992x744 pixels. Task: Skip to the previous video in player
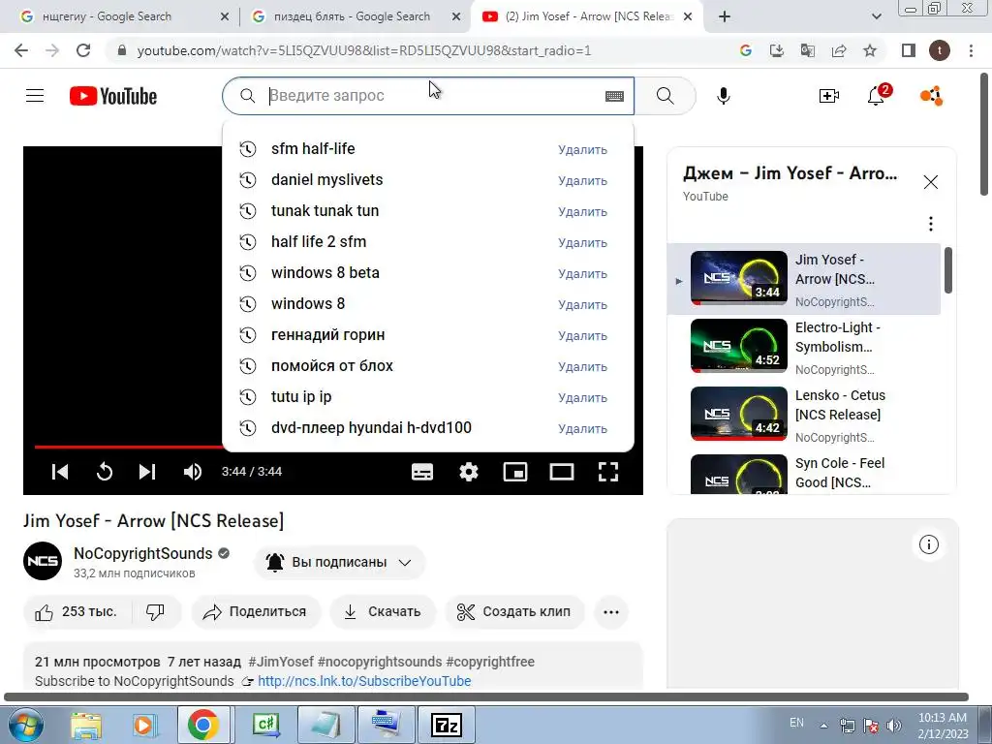[60, 472]
